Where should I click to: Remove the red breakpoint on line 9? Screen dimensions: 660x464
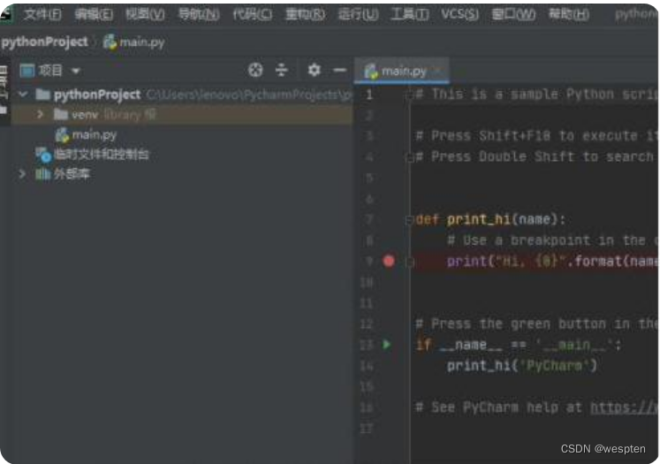389,261
